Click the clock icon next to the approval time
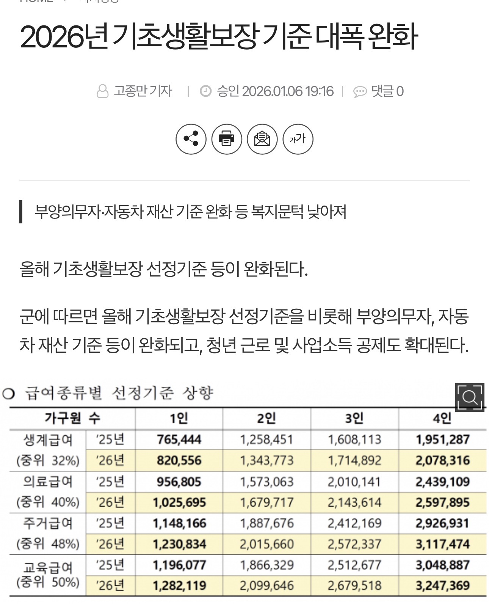The image size is (489, 611). pyautogui.click(x=205, y=91)
